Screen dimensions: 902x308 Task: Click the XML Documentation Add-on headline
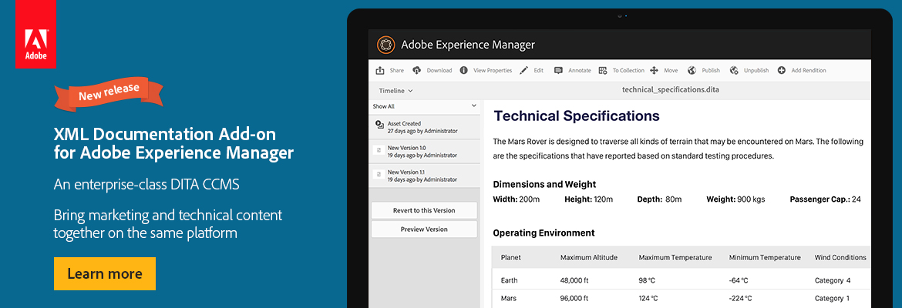point(173,144)
